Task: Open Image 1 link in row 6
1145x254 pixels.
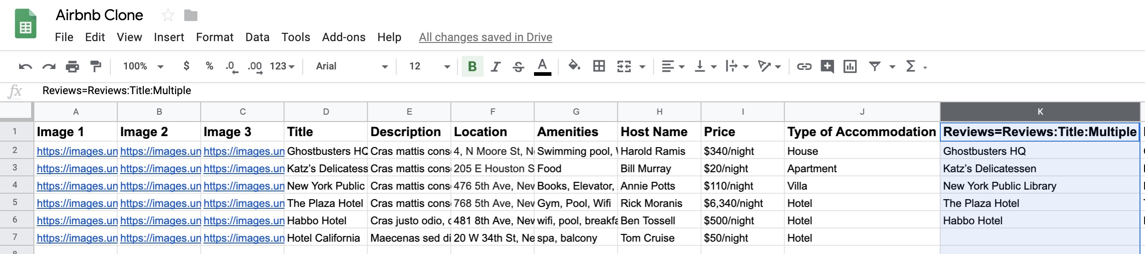Action: click(x=77, y=221)
